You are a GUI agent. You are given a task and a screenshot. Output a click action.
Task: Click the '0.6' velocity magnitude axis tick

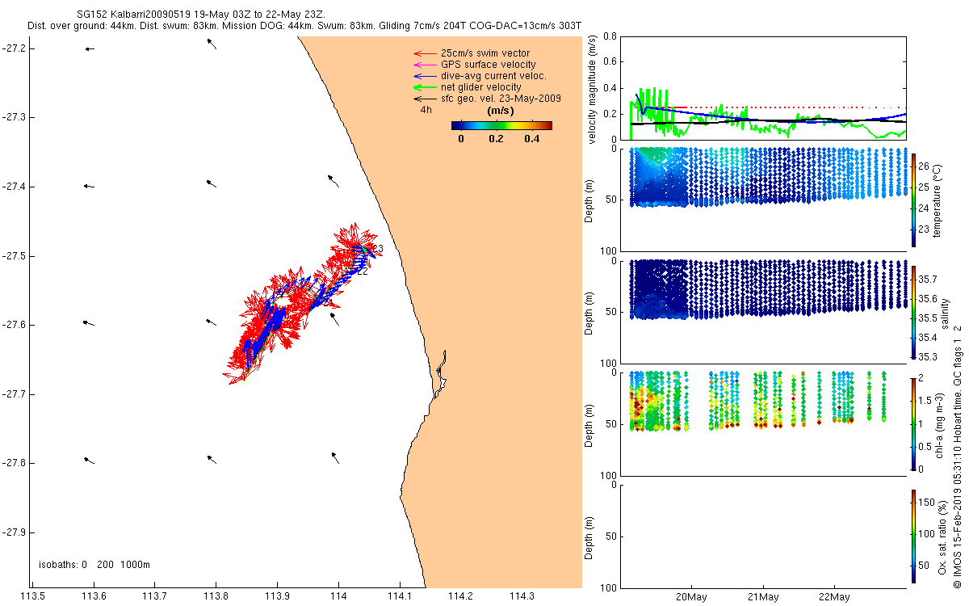pos(610,61)
